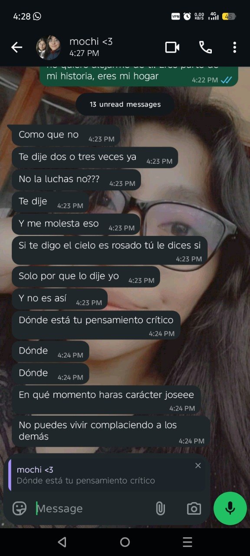The image size is (250, 556).
Task: Tap Android home navigation button
Action: pyautogui.click(x=125, y=542)
